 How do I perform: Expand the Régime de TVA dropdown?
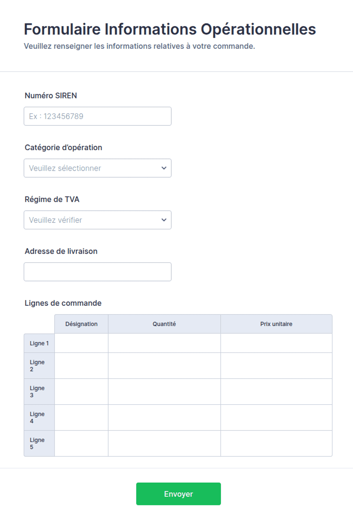click(x=98, y=220)
